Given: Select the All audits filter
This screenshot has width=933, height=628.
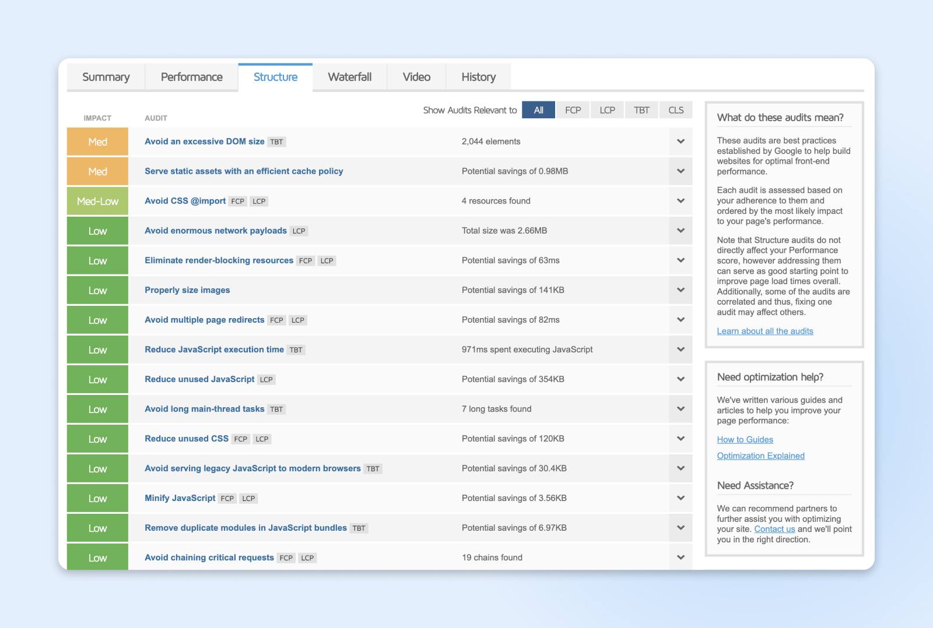Looking at the screenshot, I should click(538, 110).
